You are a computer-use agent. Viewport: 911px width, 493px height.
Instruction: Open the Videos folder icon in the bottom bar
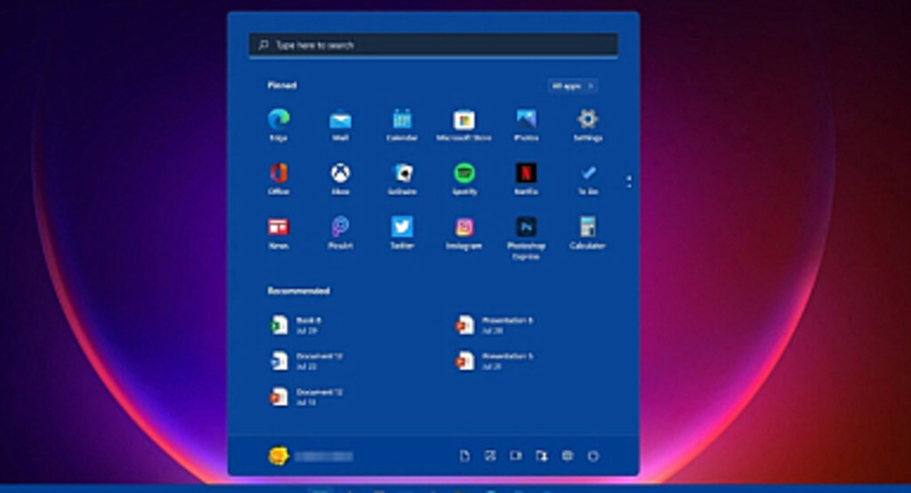click(x=515, y=456)
